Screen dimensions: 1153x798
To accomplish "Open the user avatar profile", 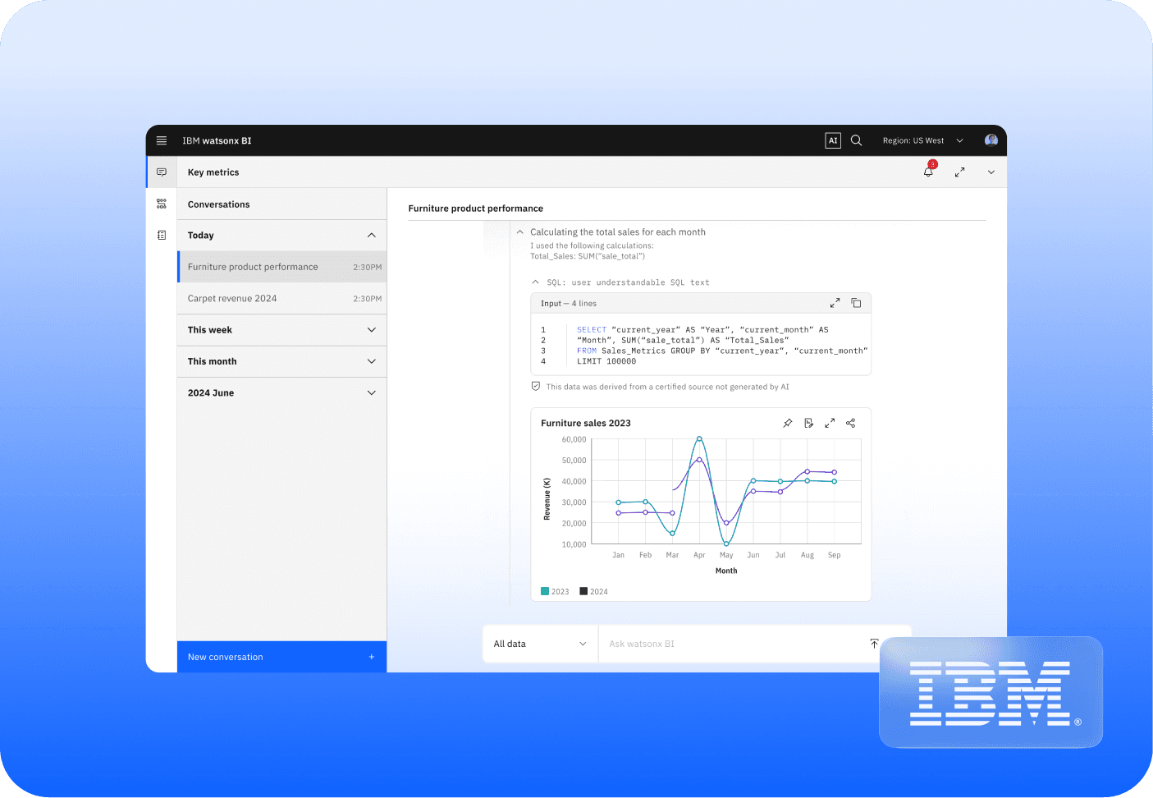I will coord(991,140).
